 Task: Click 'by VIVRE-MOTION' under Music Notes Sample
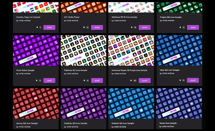click(x=23, y=74)
